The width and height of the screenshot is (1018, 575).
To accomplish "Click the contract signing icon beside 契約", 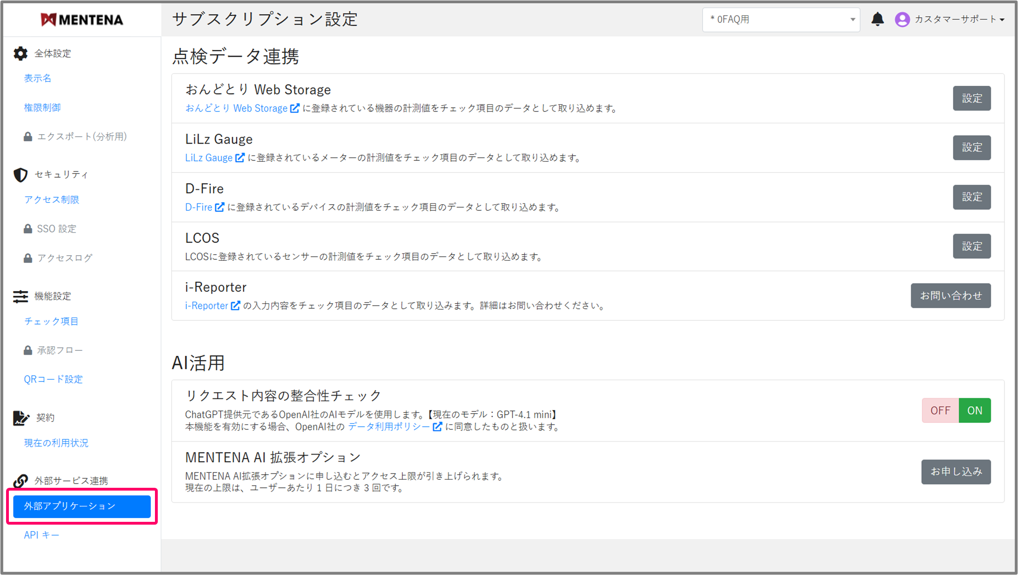I will click(21, 418).
